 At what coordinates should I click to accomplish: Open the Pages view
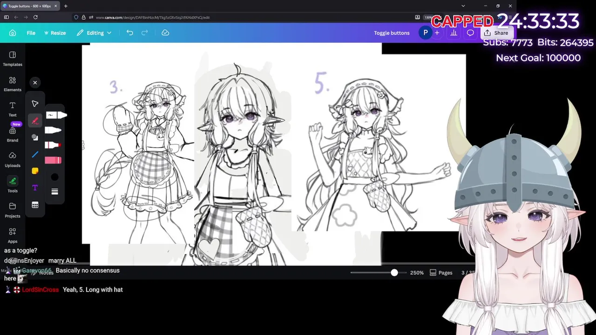(x=441, y=273)
